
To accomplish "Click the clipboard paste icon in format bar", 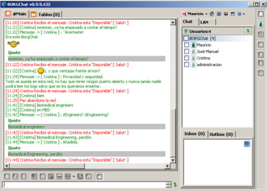I will click(80, 176).
